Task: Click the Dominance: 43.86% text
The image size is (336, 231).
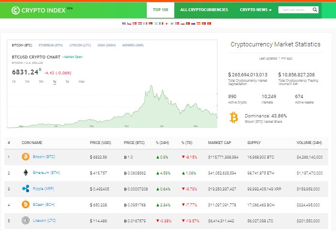Action: pos(266,116)
